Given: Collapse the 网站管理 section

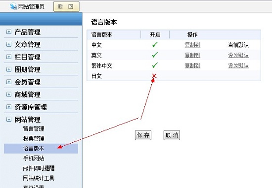Looking at the screenshot, I should (9, 119).
